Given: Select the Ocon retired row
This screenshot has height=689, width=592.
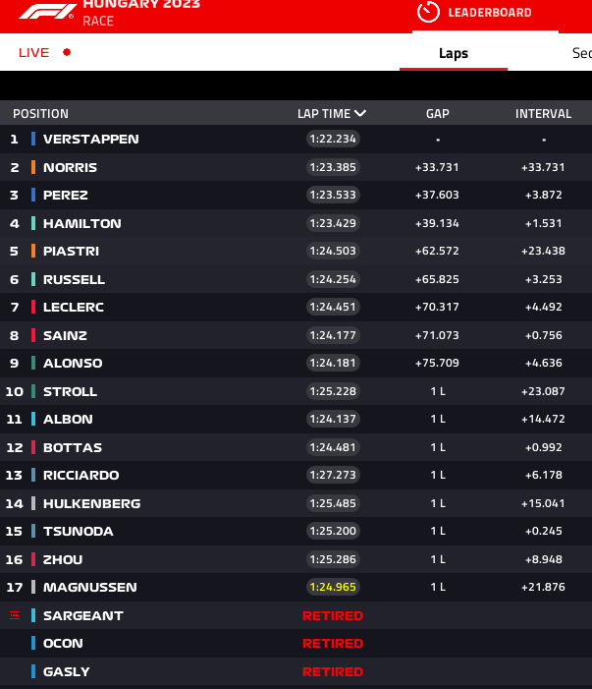Looking at the screenshot, I should click(296, 644).
